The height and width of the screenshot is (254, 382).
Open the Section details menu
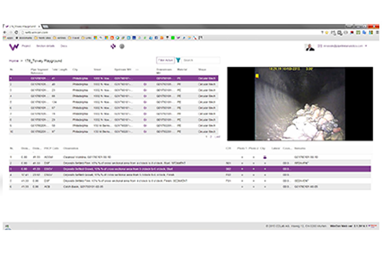tap(45, 46)
